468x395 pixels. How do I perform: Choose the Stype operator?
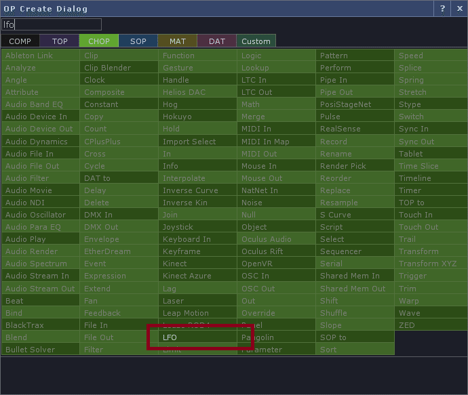click(x=431, y=104)
